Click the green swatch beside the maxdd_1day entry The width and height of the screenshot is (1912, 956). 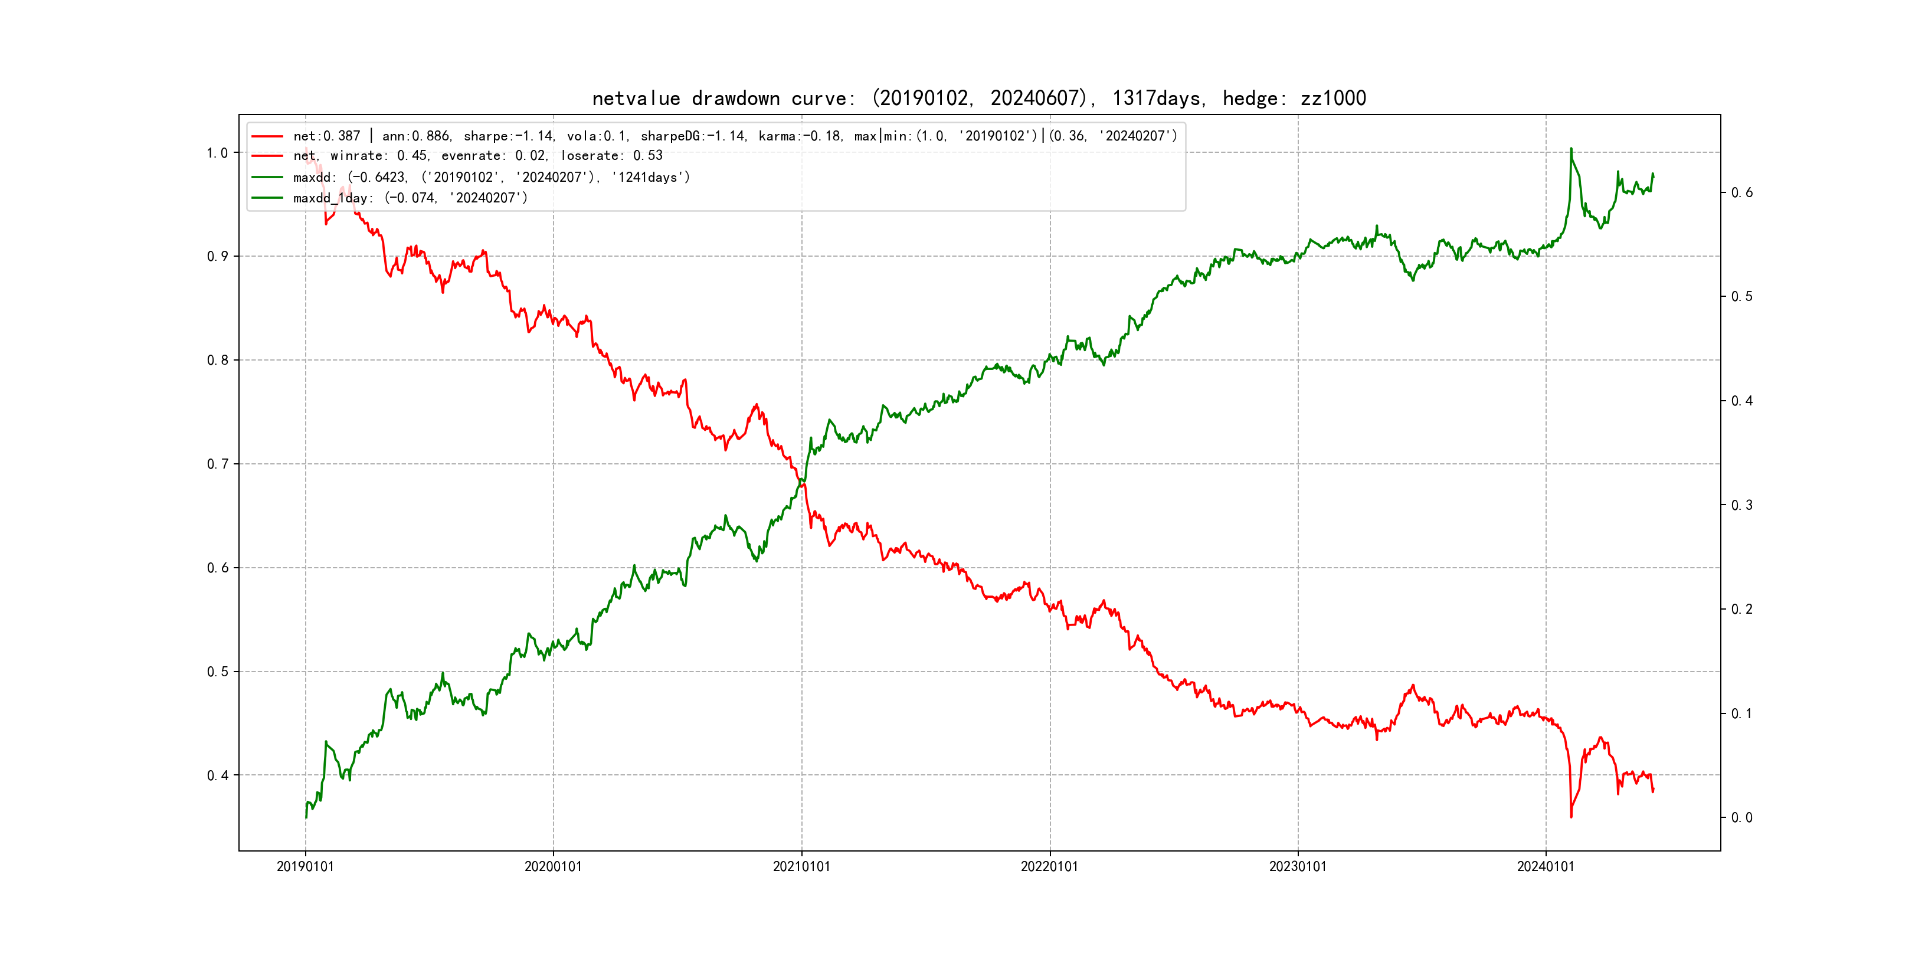coord(267,198)
